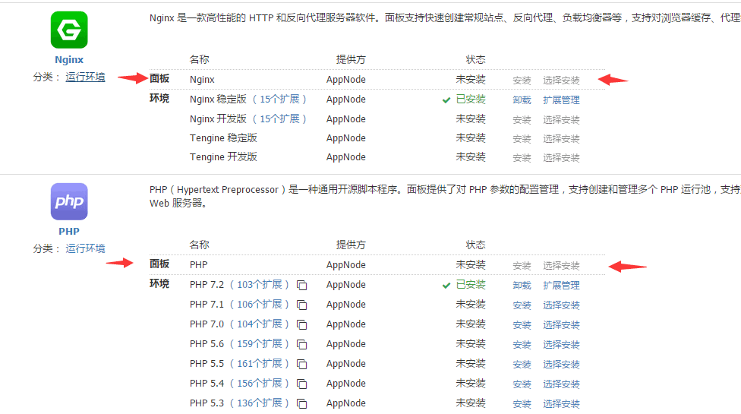Open the 15个扩展 link for Nginx 稳定版

click(x=280, y=100)
